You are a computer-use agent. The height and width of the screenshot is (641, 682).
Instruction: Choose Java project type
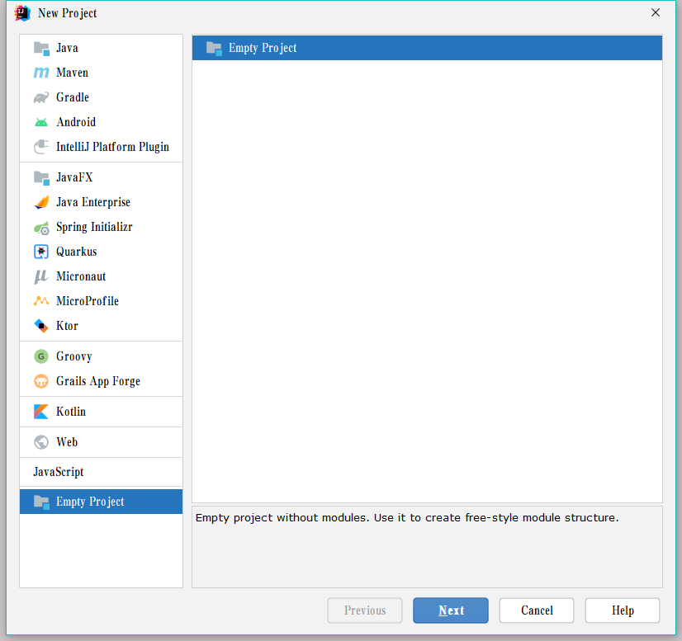67,48
